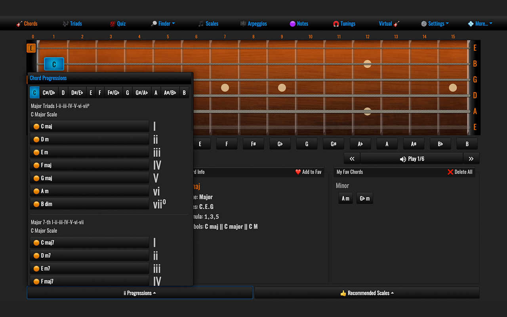This screenshot has width=507, height=317.
Task: Expand the More dropdown menu
Action: pos(480,24)
